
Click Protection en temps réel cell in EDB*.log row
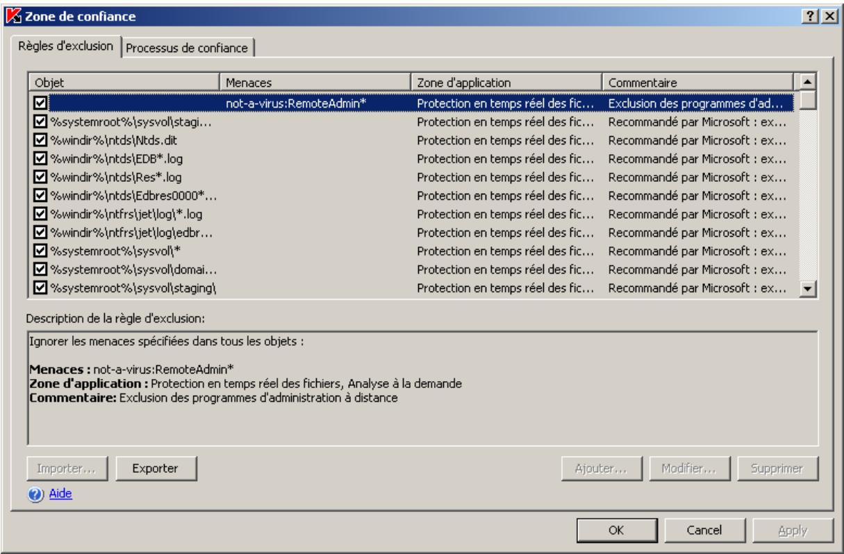[x=506, y=159]
